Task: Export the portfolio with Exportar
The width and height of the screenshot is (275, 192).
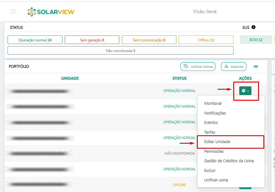Action: (x=234, y=67)
